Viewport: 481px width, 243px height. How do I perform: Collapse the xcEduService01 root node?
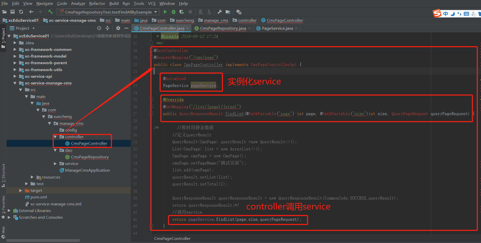pos(9,36)
